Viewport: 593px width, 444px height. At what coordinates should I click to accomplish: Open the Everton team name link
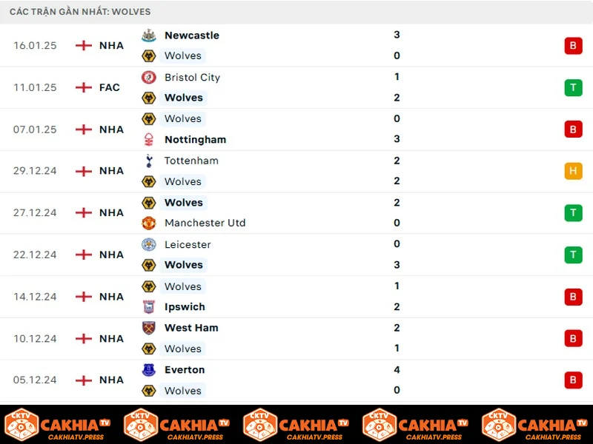tap(185, 370)
